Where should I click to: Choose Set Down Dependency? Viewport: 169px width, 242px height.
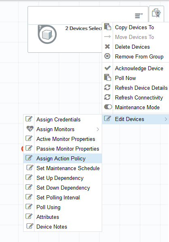[x=62, y=188]
